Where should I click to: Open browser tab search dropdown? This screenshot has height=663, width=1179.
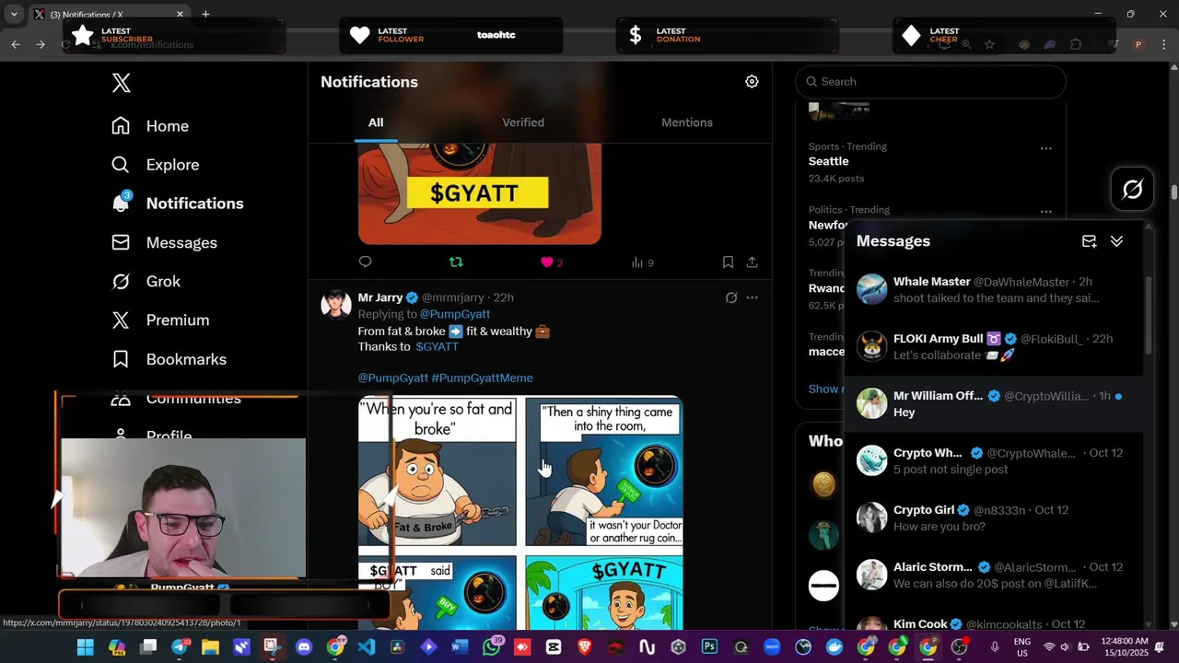[14, 14]
